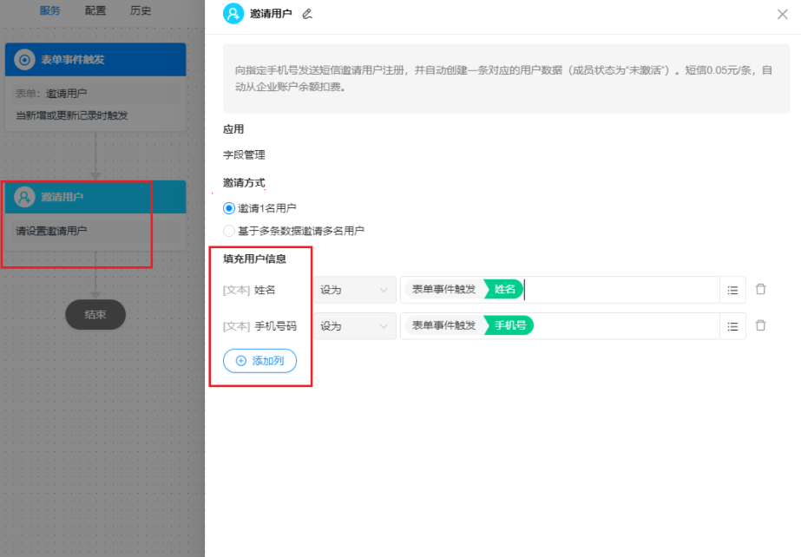Open field selector list icon for 手机号码 row
The image size is (801, 557).
point(732,325)
